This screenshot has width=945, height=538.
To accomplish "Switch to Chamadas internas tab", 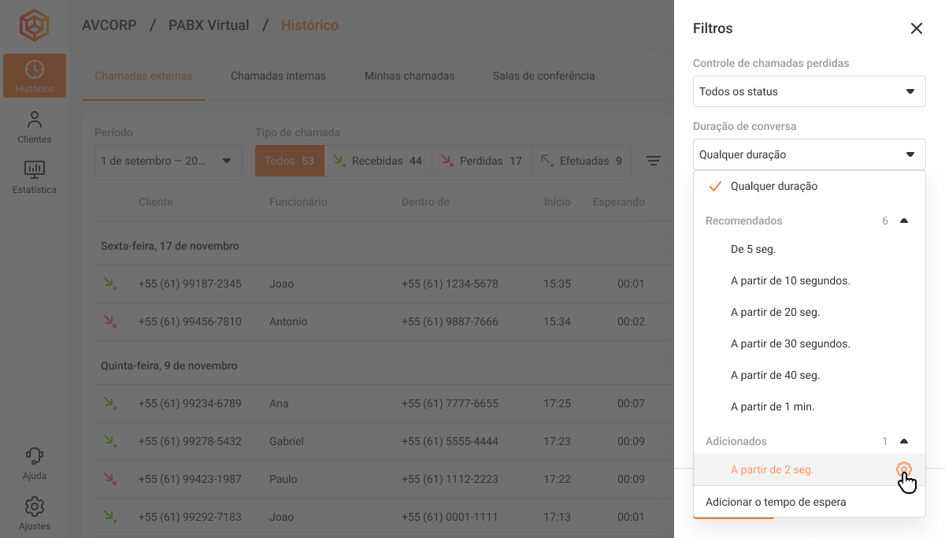I will click(x=278, y=76).
